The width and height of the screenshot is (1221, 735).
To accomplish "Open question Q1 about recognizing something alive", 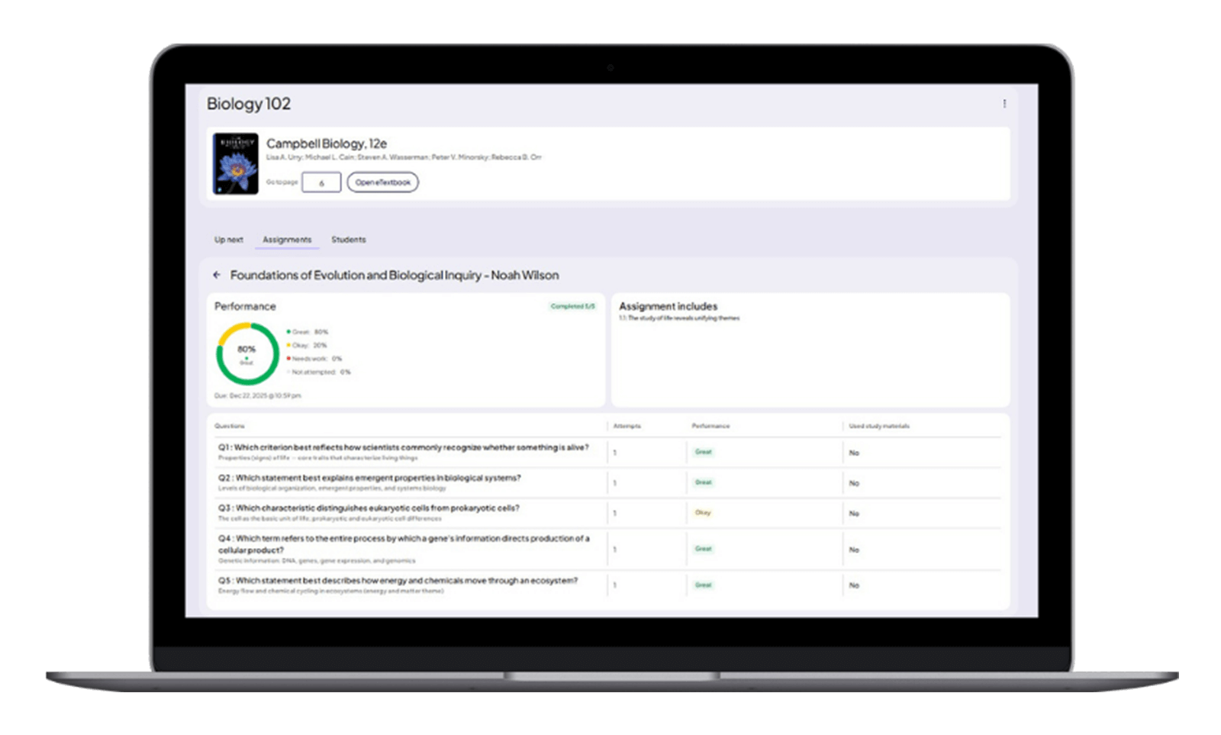I will pos(411,448).
